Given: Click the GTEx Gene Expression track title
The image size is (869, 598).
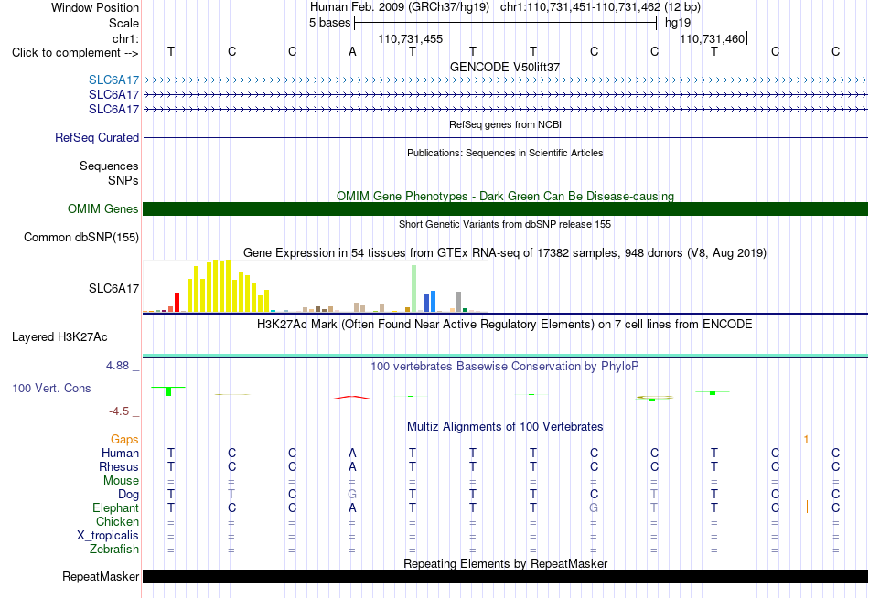Looking at the screenshot, I should click(x=505, y=252).
